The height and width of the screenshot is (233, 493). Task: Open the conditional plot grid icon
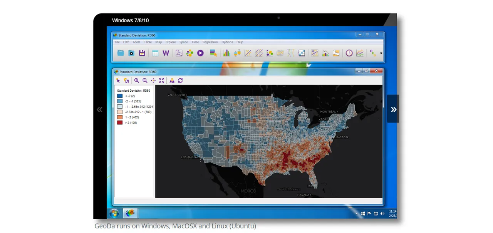(302, 53)
